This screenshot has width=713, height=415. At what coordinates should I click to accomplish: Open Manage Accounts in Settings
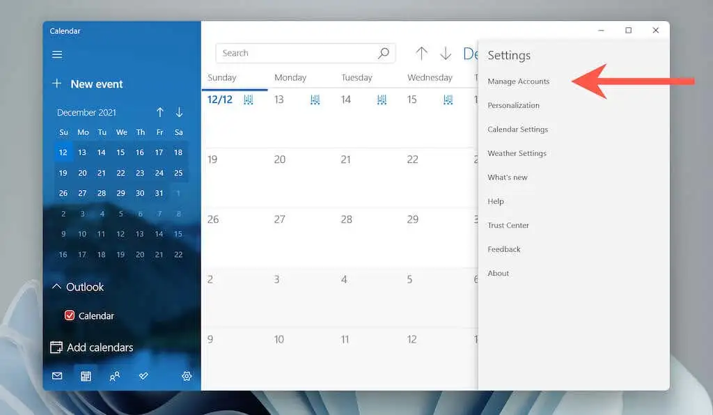tap(518, 81)
